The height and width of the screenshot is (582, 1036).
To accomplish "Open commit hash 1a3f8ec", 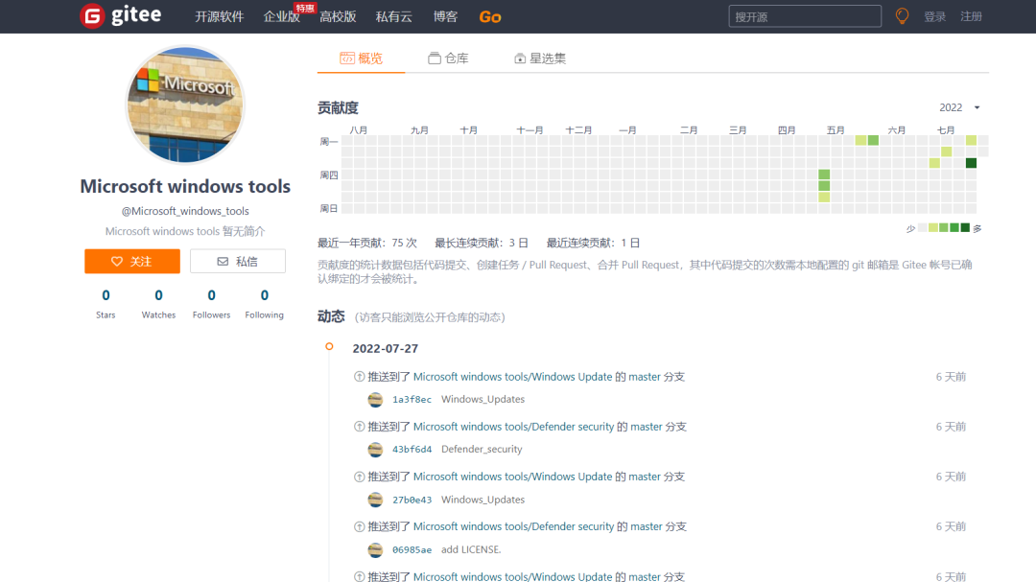I will click(x=412, y=400).
